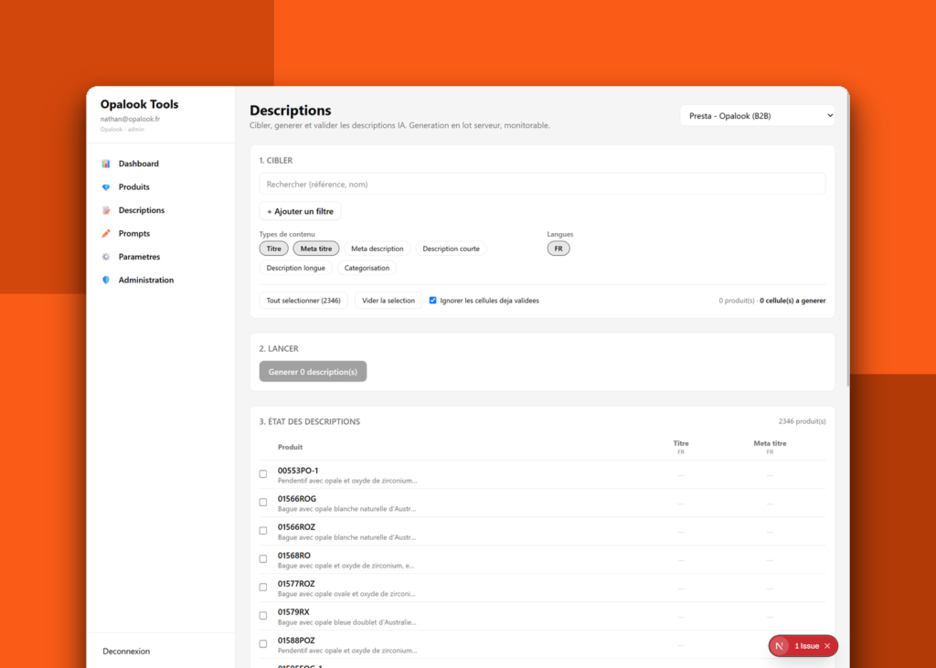Check the 01579RX row checkbox
The height and width of the screenshot is (668, 936).
pos(263,616)
